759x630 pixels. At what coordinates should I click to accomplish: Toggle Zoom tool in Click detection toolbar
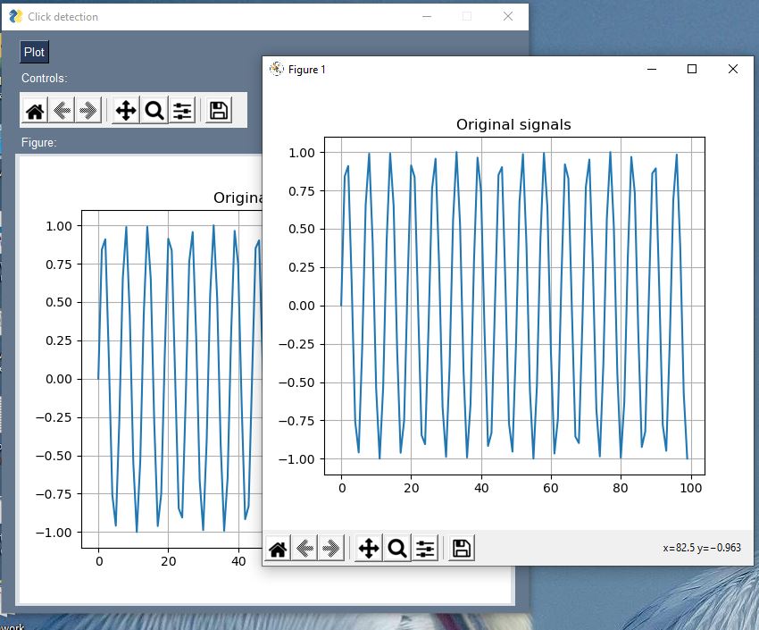[x=154, y=109]
